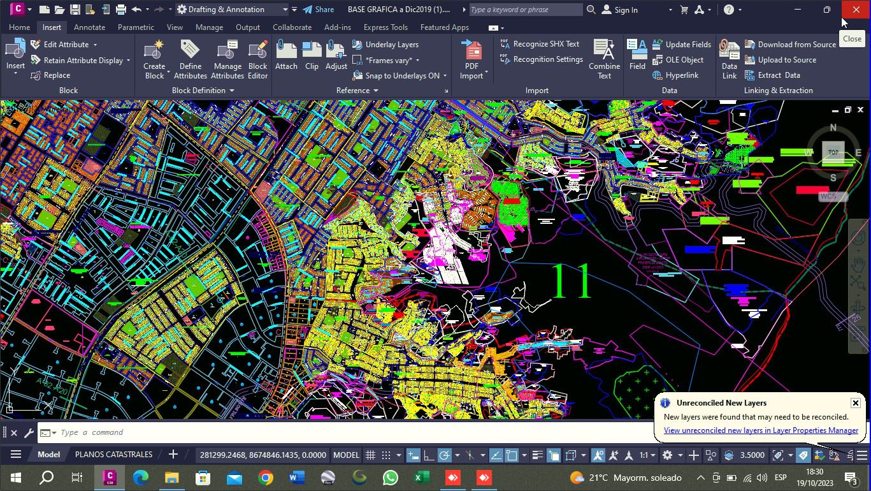
Task: Open the Combine Text tool
Action: 604,59
